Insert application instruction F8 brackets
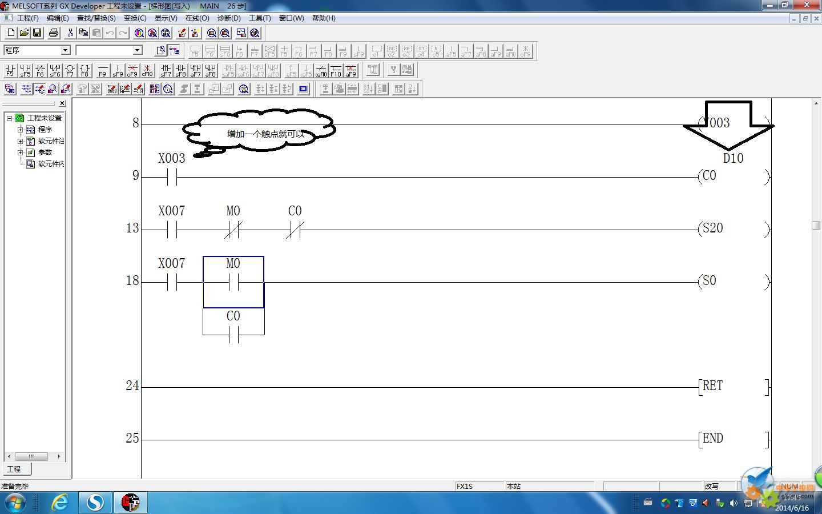 pyautogui.click(x=84, y=71)
